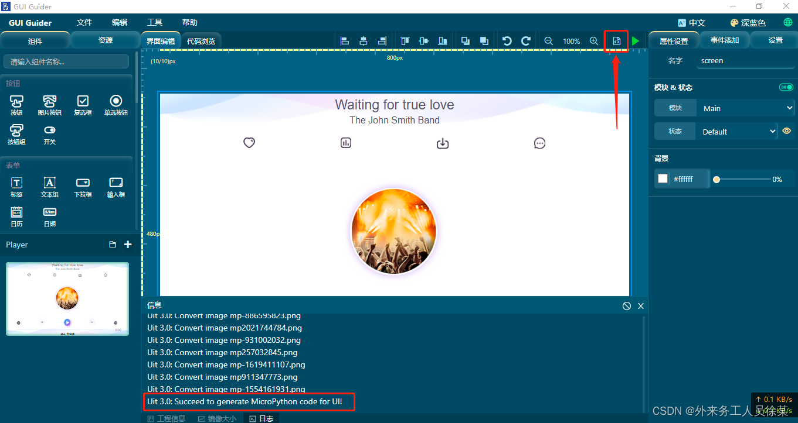The image size is (798, 423).
Task: Switch to the 代码浏览 tab
Action: [x=201, y=41]
